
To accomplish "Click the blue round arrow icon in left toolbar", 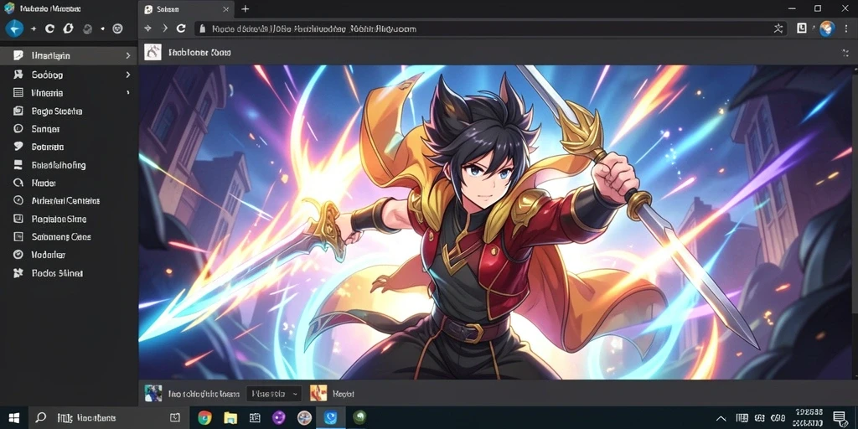I will coord(14,28).
